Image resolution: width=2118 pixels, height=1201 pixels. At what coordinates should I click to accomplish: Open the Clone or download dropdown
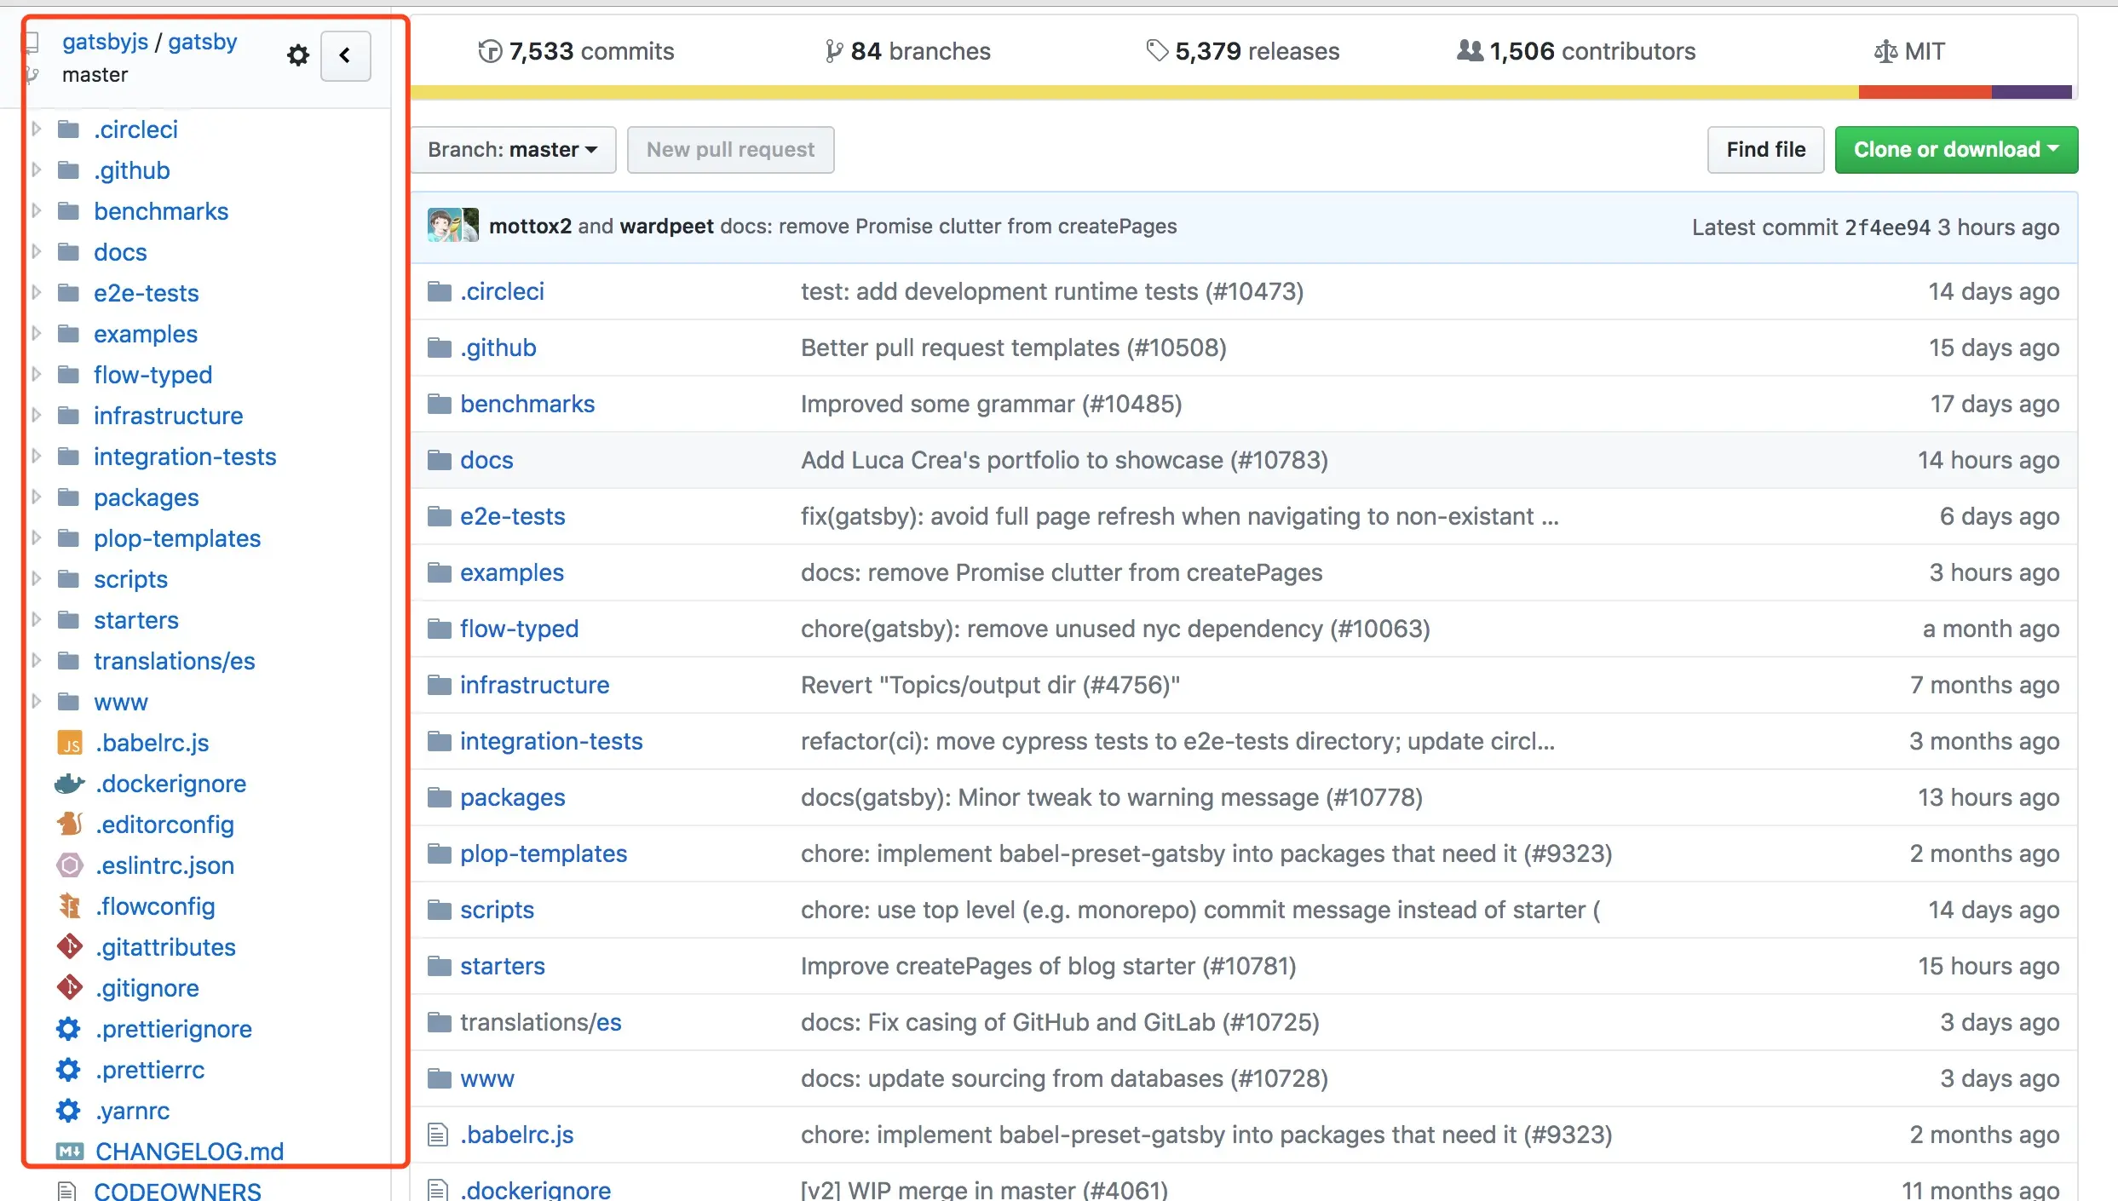click(x=1955, y=150)
